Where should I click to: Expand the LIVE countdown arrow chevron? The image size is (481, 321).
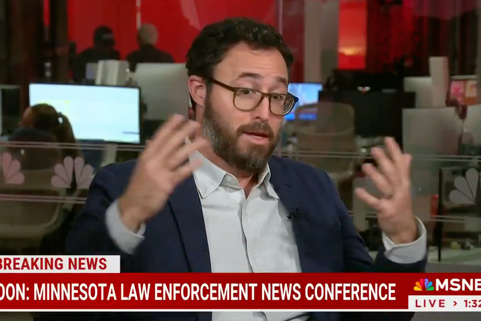point(455,303)
